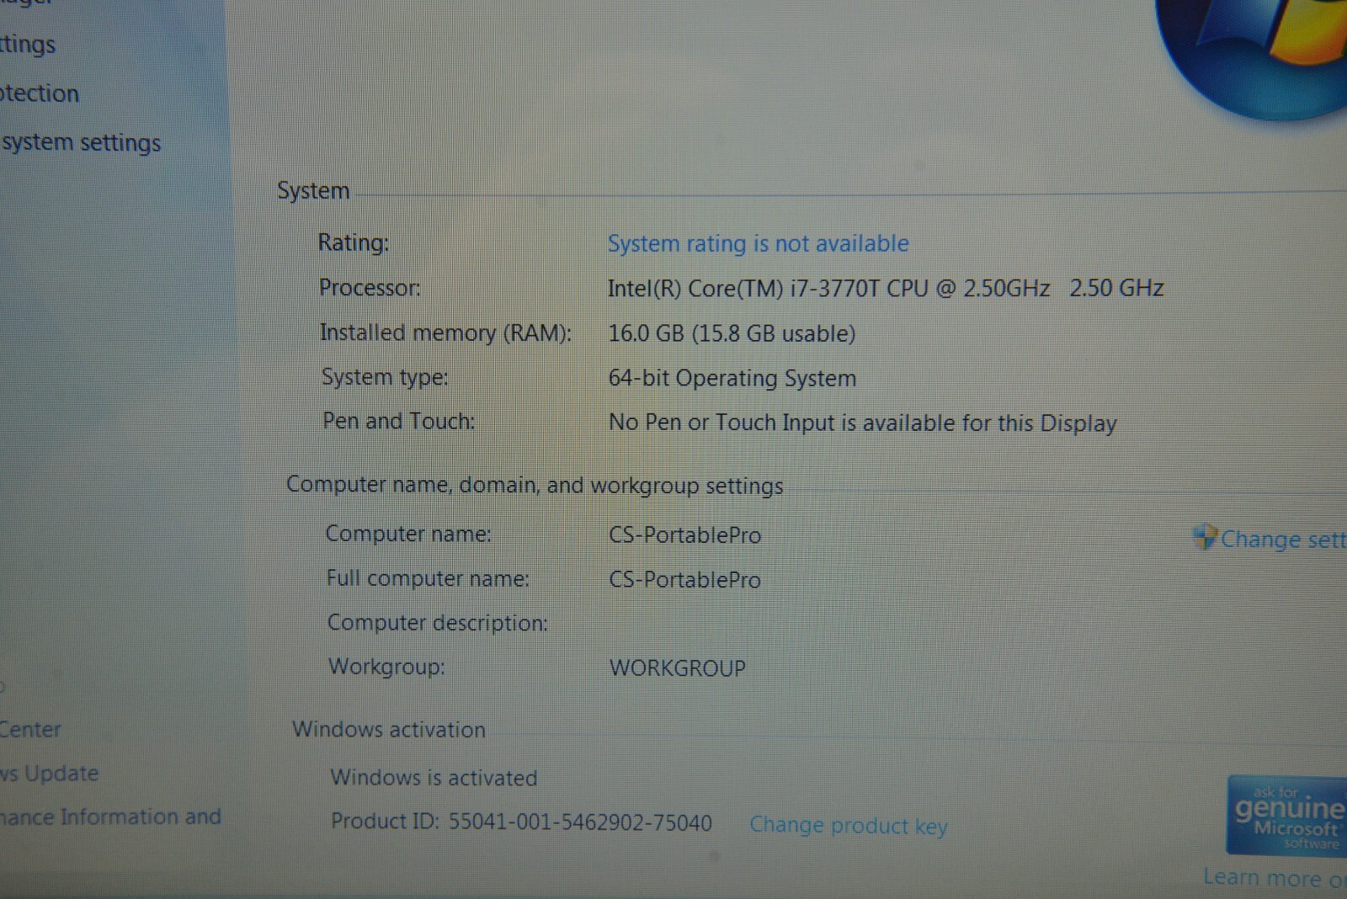This screenshot has height=899, width=1347.
Task: Click the Change product key link
Action: point(848,826)
